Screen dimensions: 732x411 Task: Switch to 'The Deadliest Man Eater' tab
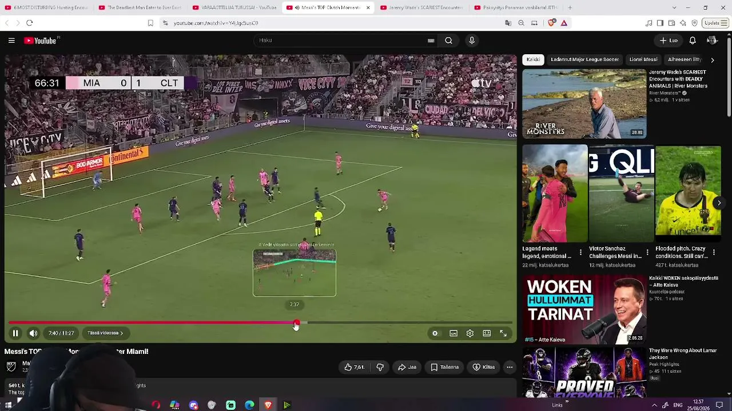click(140, 8)
